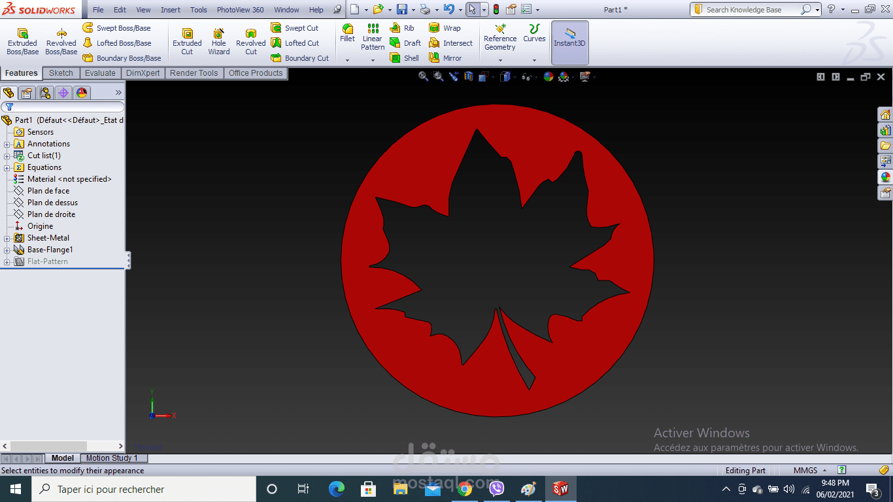Select Material <not specified> item
893x502 pixels.
(x=62, y=179)
